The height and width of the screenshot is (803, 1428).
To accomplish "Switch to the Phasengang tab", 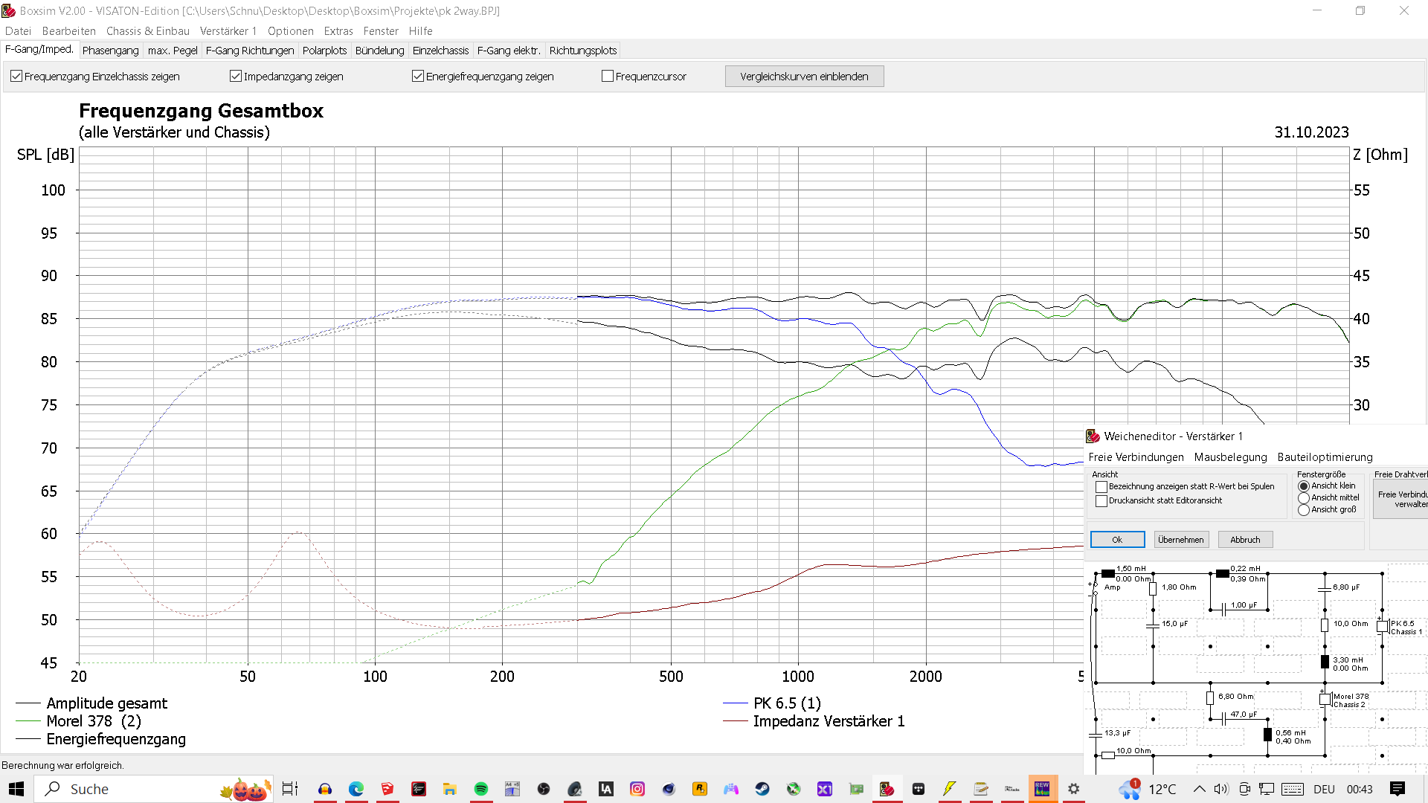I will click(x=110, y=51).
